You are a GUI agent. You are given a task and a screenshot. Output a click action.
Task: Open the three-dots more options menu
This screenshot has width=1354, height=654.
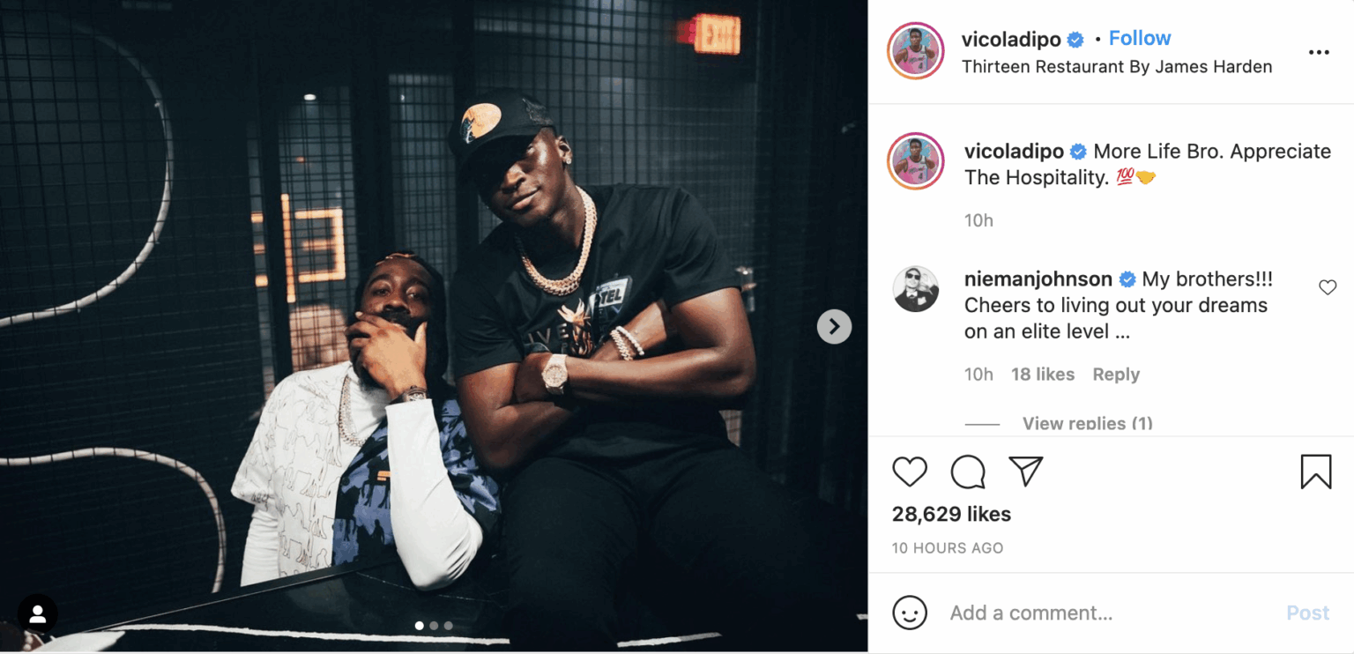click(1319, 53)
